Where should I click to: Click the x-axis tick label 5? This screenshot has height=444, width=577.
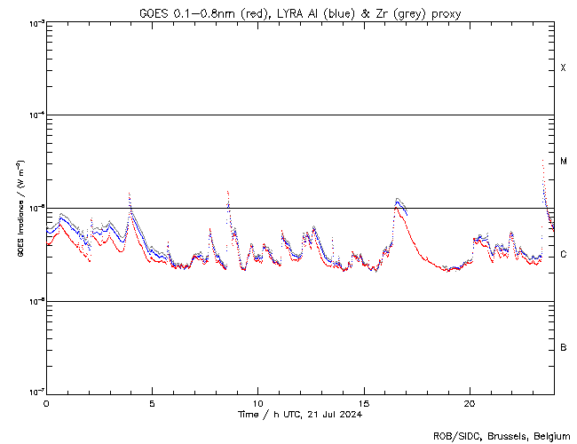pos(152,403)
